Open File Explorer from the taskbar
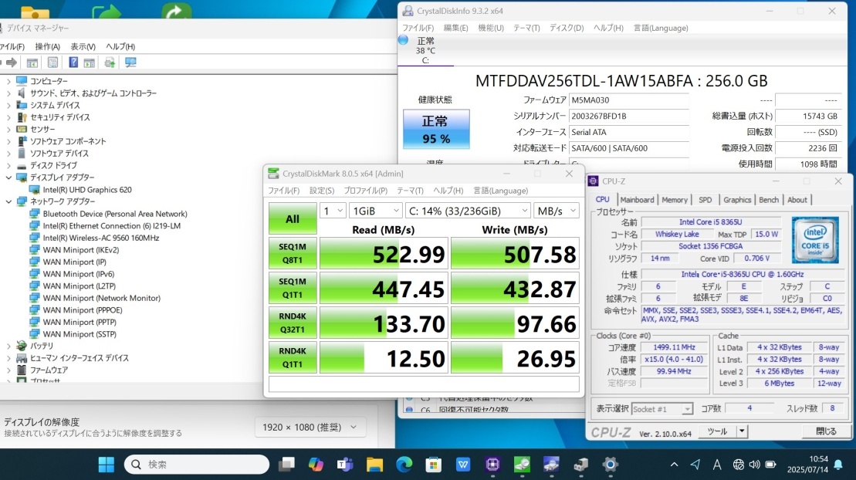 (374, 464)
